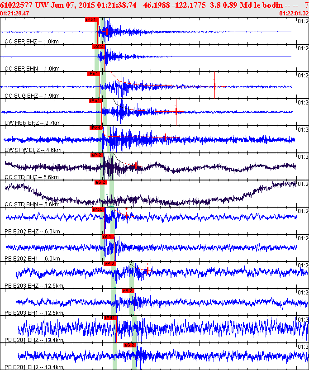The height and width of the screenshot is (370, 309).
Task: Click the 'CC STD BHZ -- 5.6km' label
Action: click(32, 177)
